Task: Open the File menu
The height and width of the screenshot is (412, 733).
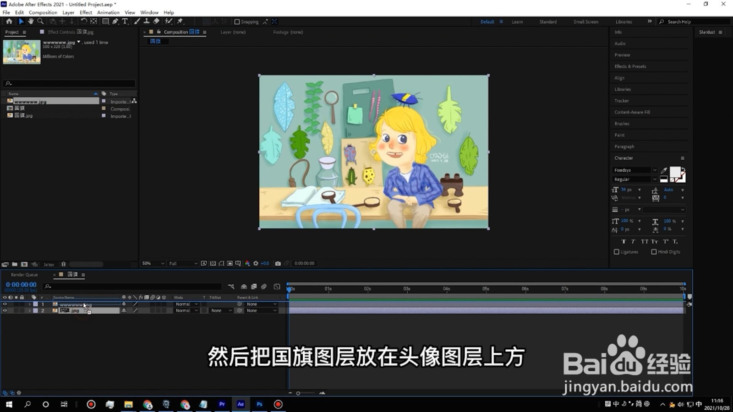Action: tap(6, 12)
